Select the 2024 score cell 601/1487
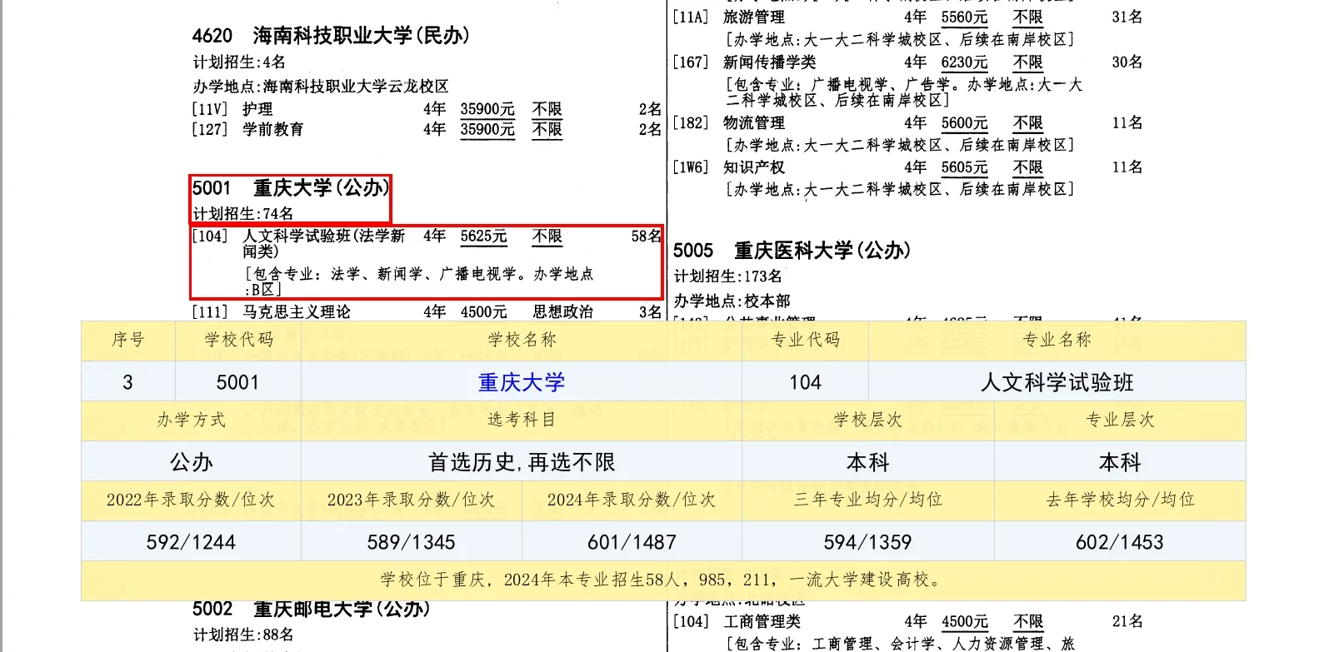The image size is (1324, 652). [632, 542]
